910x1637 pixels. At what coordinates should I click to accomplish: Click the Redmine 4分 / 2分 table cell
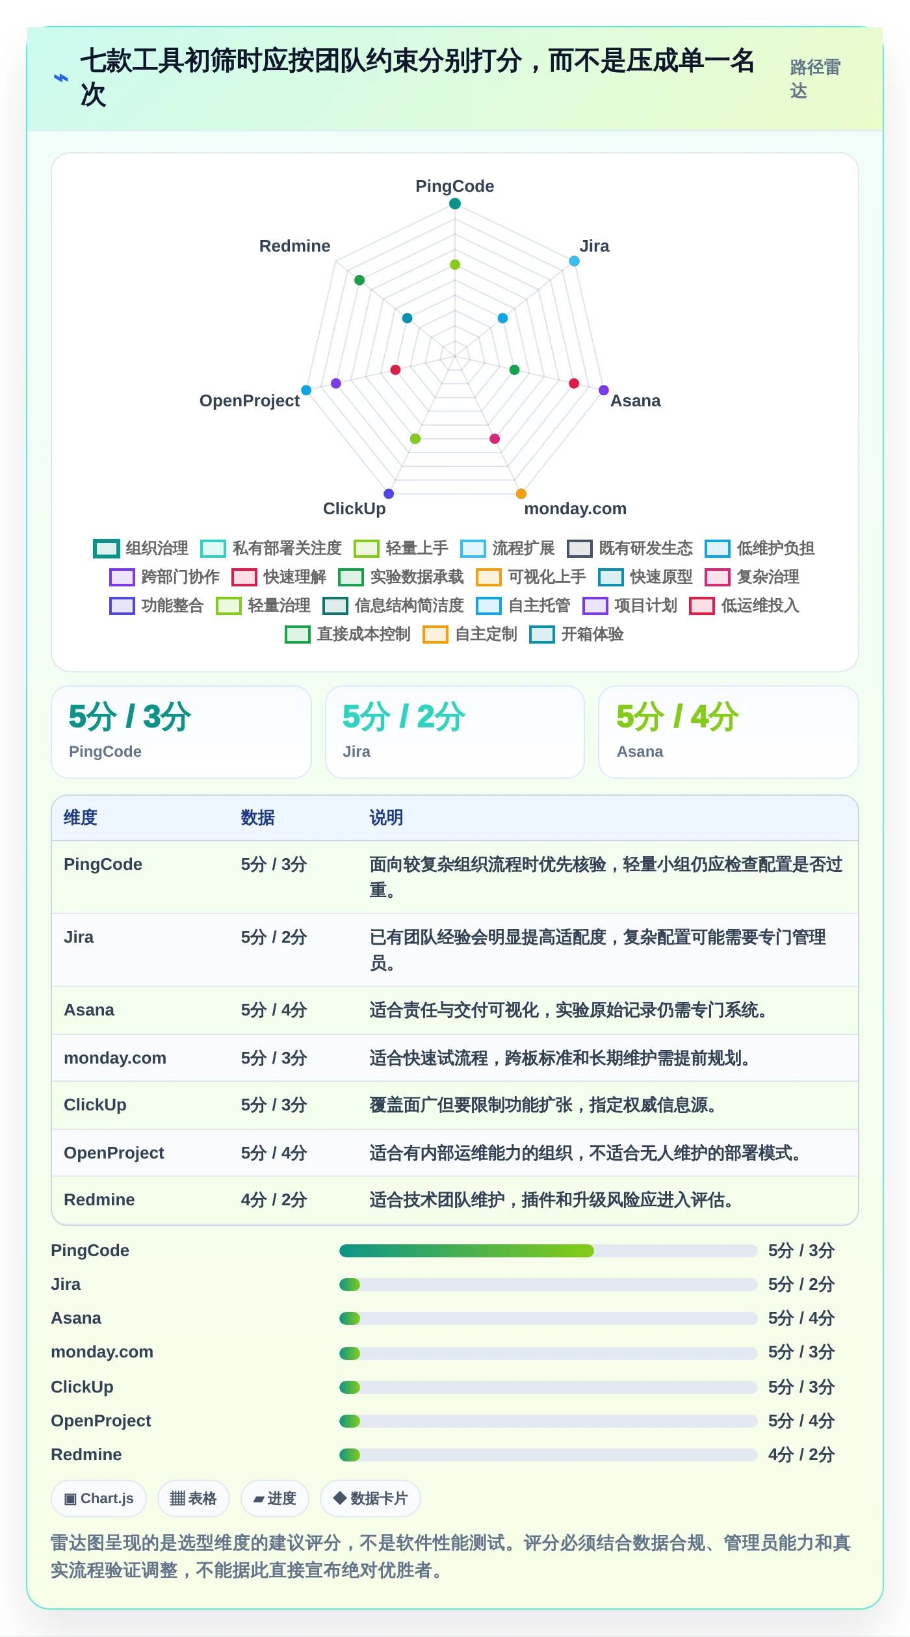pos(274,1200)
